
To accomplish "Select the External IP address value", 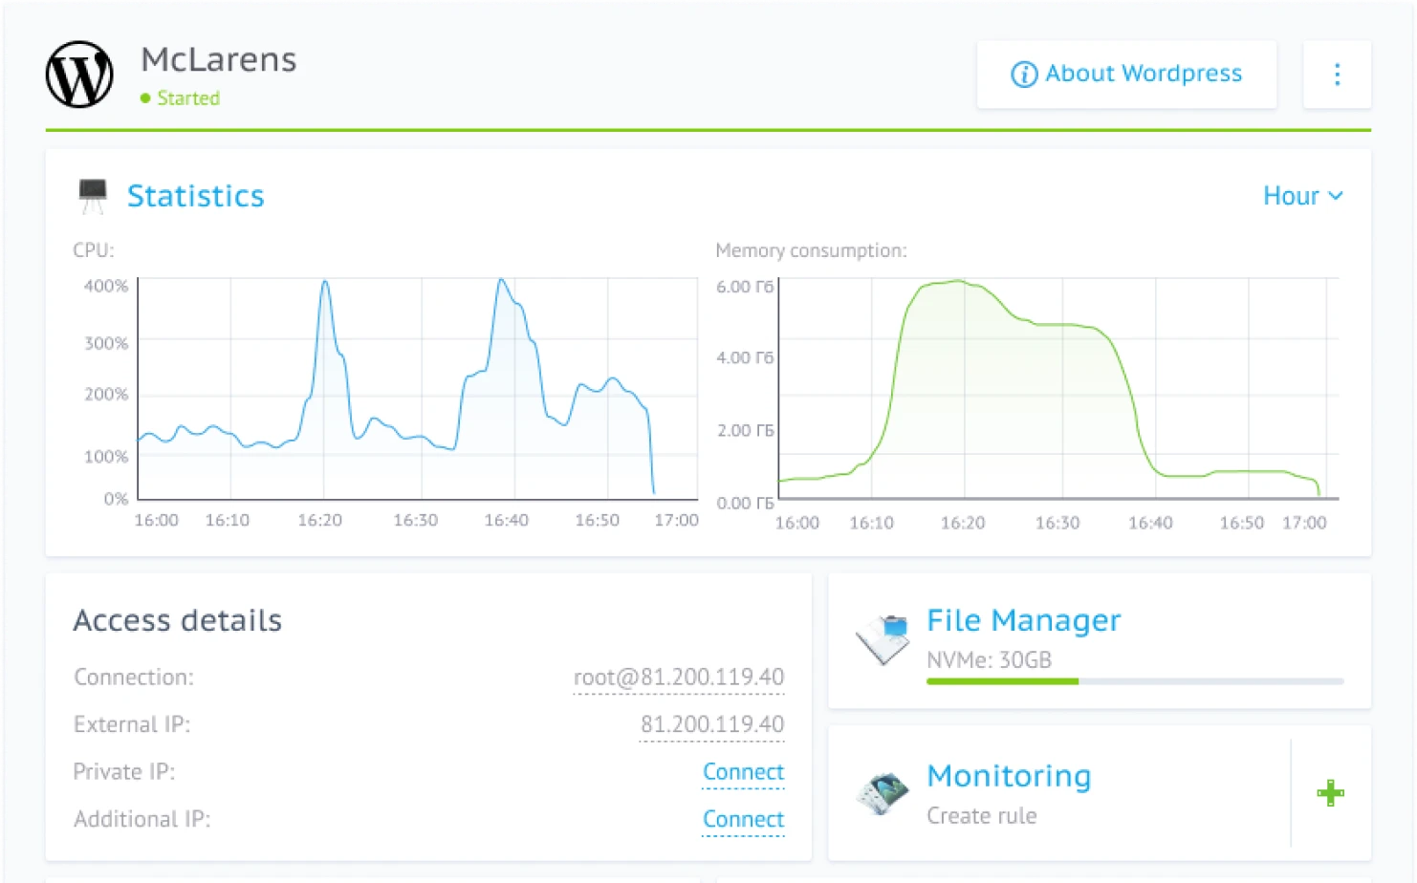I will click(x=711, y=724).
